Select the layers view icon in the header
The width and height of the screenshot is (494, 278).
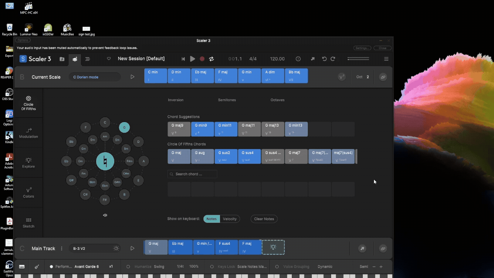pyautogui.click(x=75, y=59)
